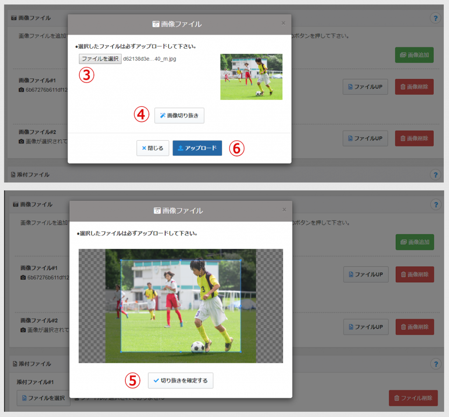Click the upload icon inside the アップロード button
The height and width of the screenshot is (417, 449).
[x=180, y=148]
